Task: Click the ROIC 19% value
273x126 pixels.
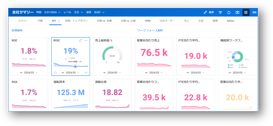Action: (x=71, y=51)
